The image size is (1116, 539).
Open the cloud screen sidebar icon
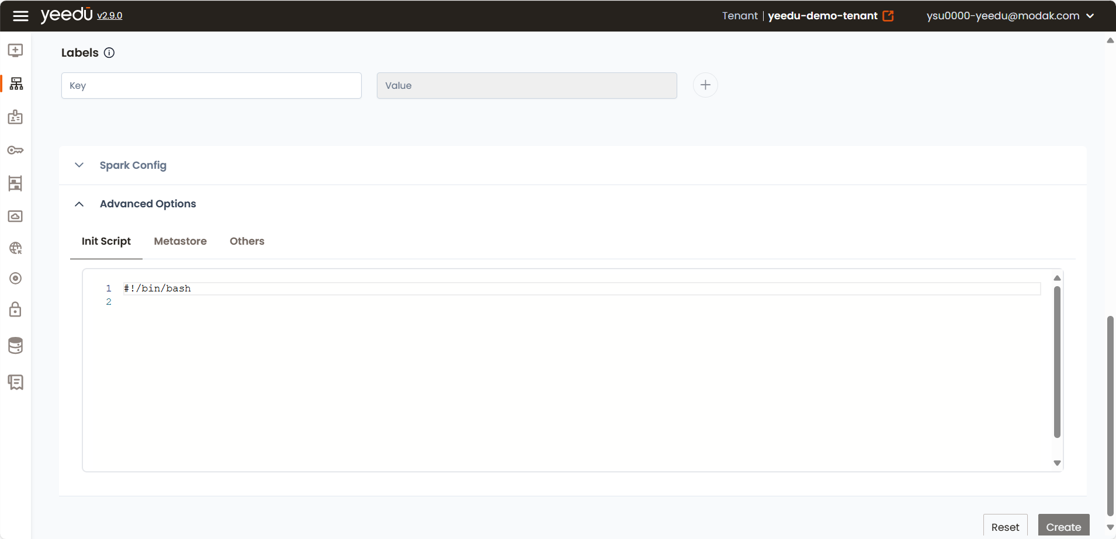click(15, 216)
